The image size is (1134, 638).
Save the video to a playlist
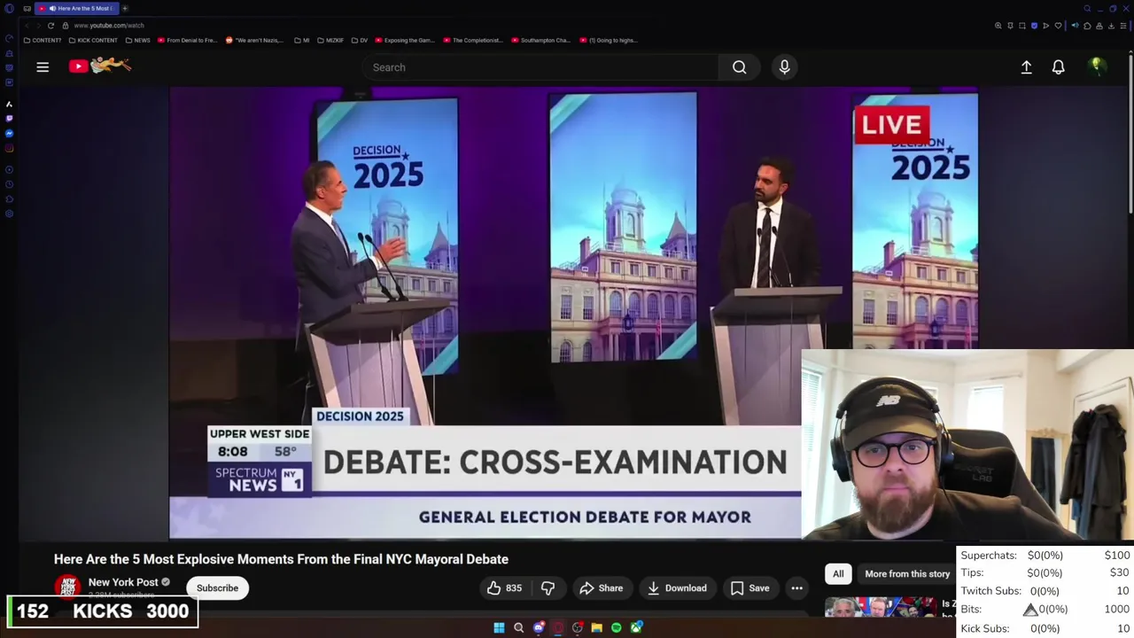pos(750,587)
